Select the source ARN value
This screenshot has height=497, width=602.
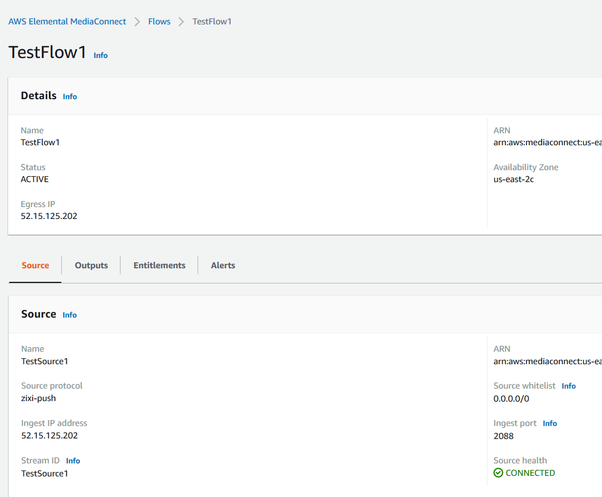pyautogui.click(x=548, y=362)
